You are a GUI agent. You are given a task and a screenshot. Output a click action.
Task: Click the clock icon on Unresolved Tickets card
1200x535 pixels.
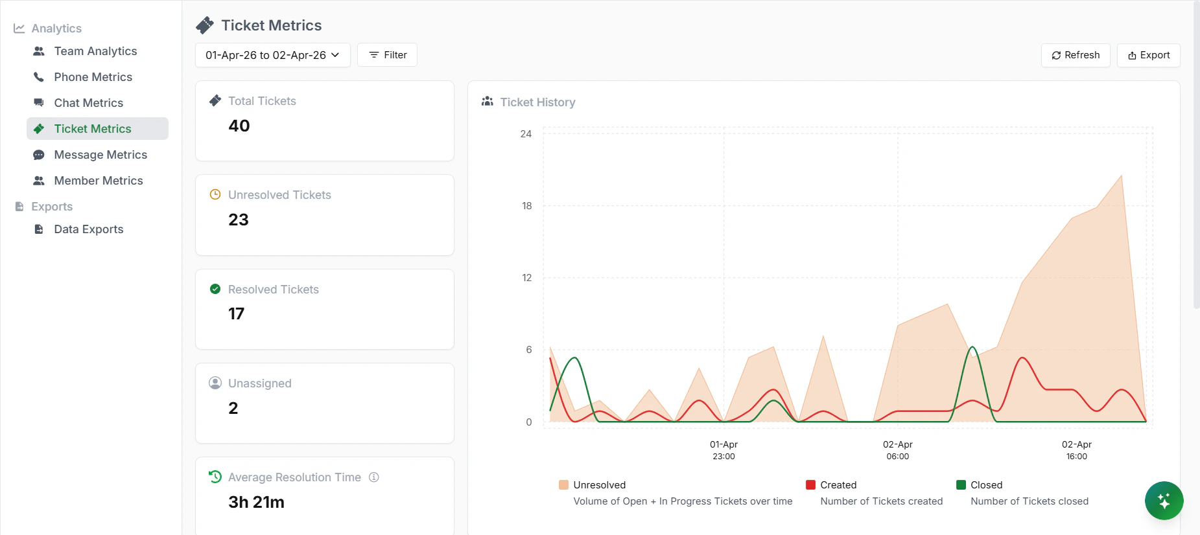215,194
